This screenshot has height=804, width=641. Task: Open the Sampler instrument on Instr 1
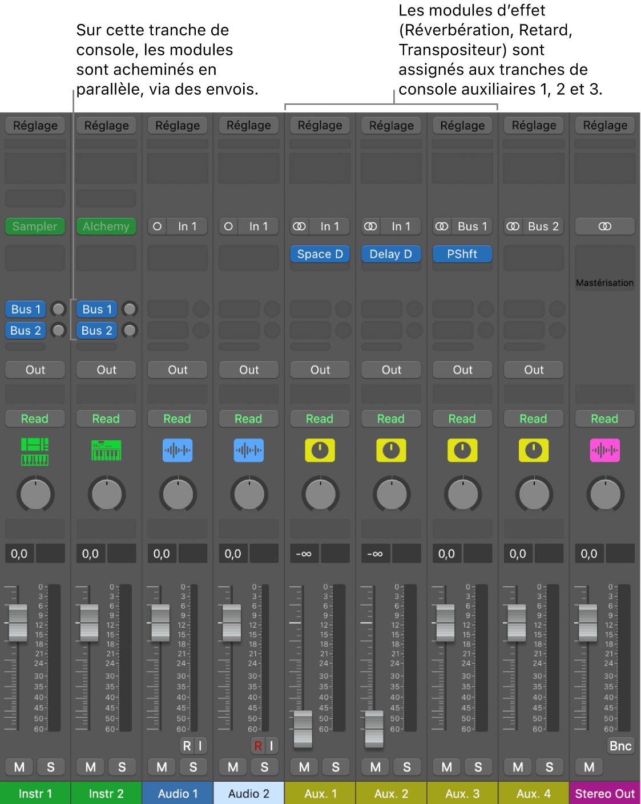click(x=35, y=226)
